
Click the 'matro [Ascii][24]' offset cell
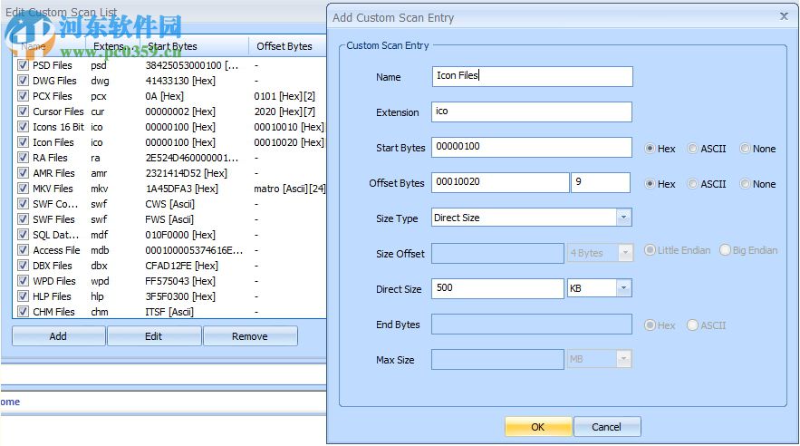tap(289, 189)
